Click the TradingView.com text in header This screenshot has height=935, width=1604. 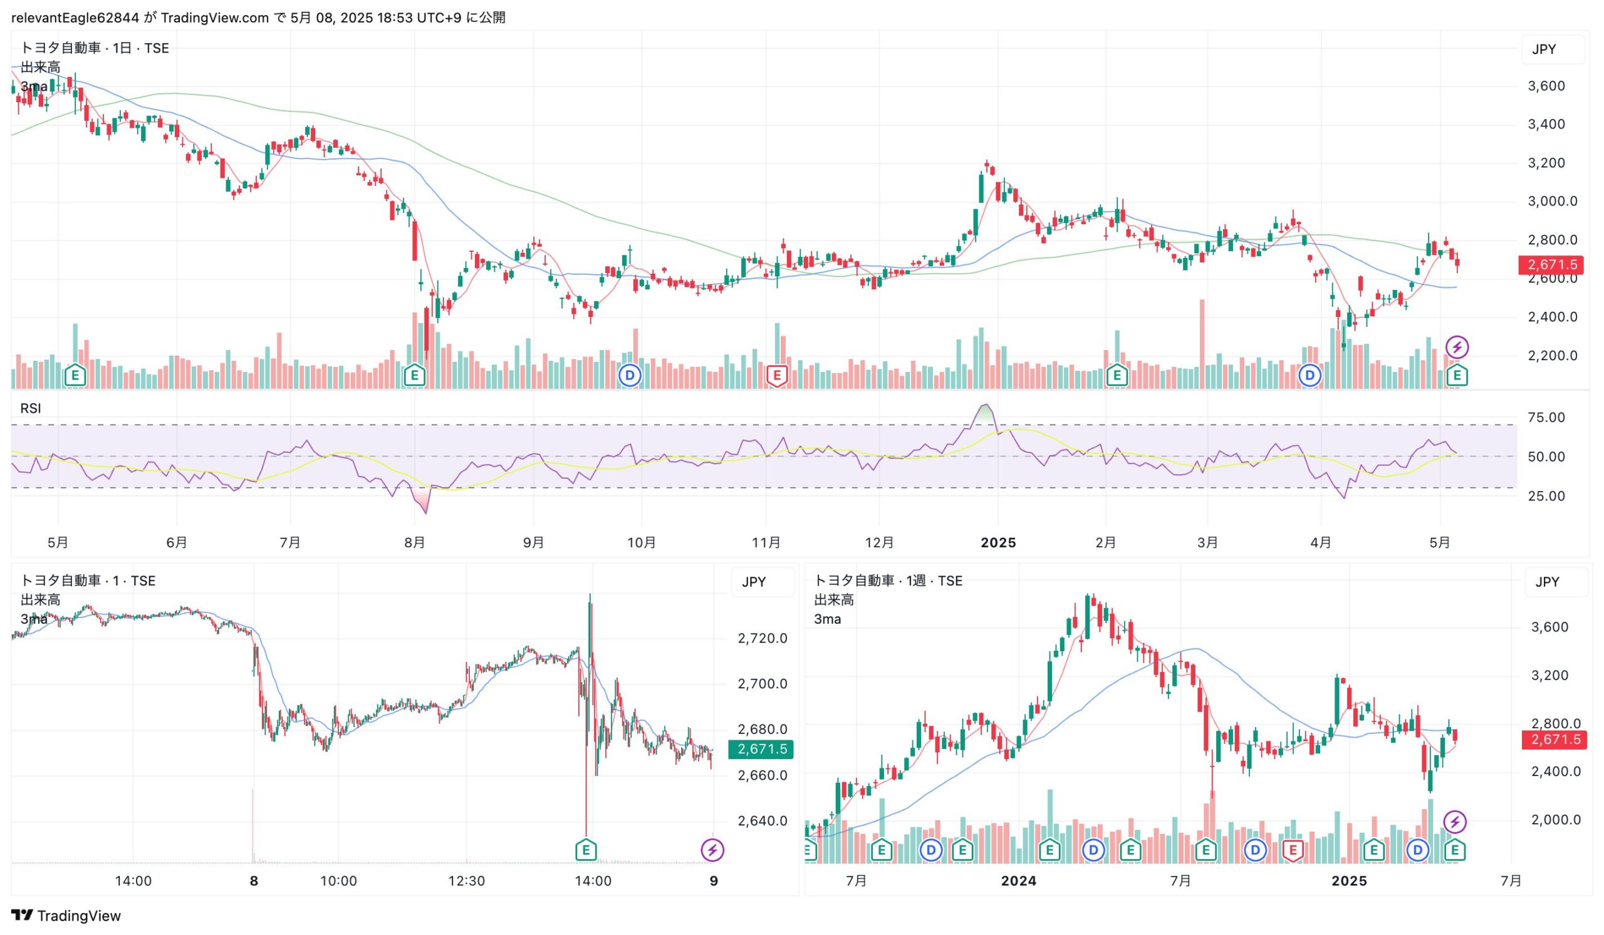[x=214, y=18]
